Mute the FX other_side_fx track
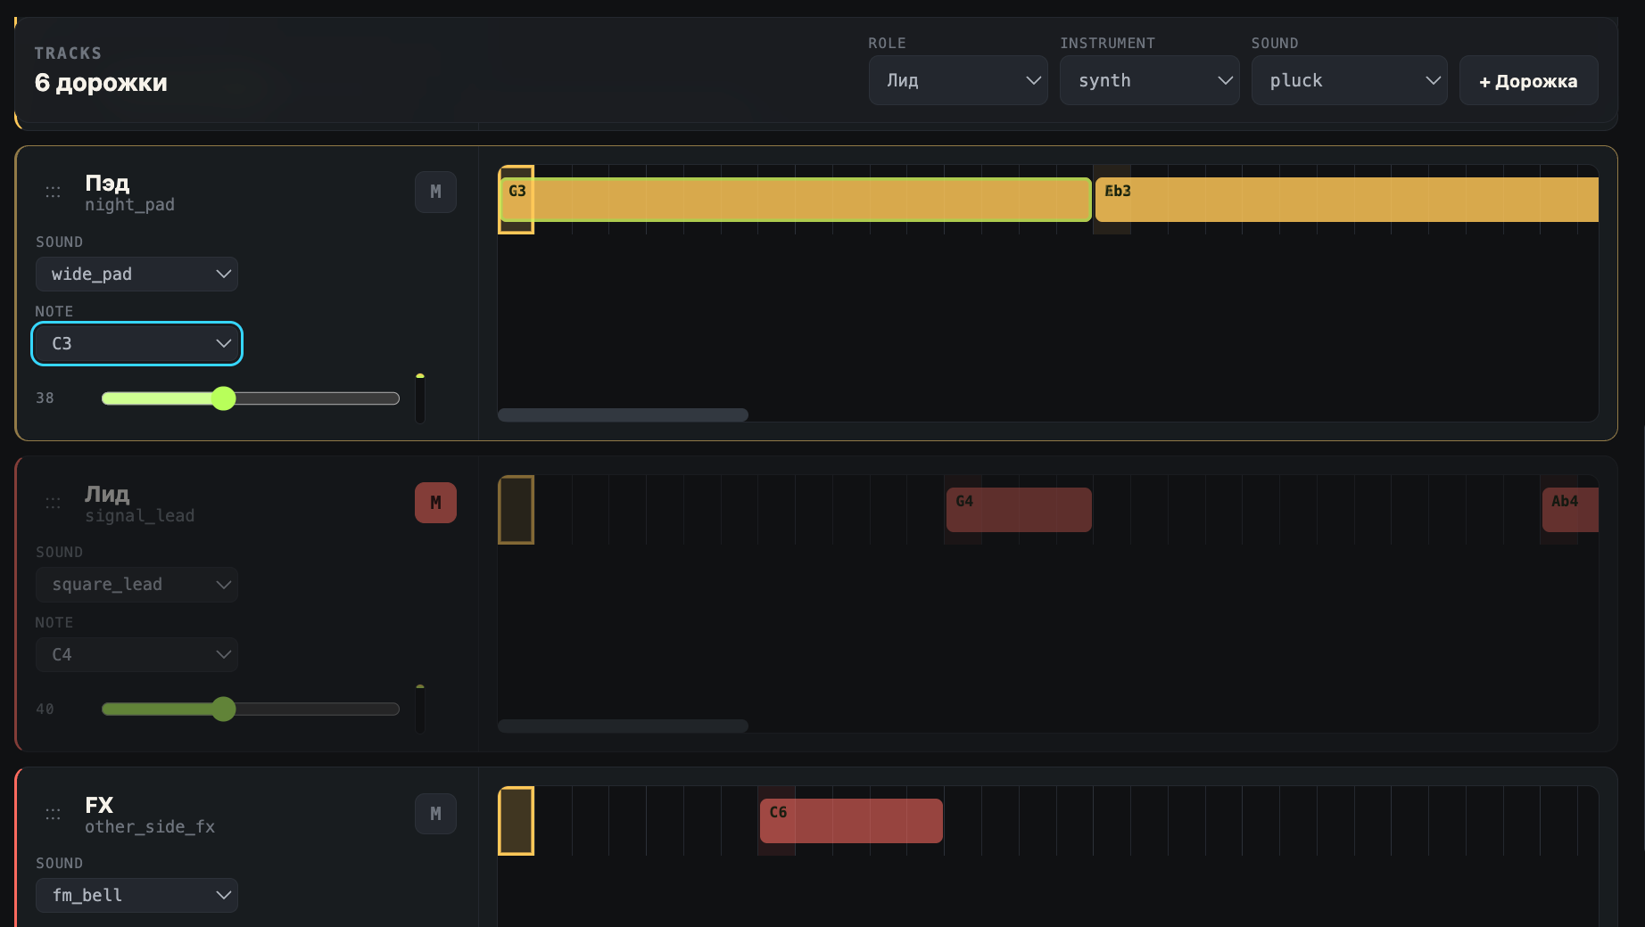 pyautogui.click(x=435, y=814)
